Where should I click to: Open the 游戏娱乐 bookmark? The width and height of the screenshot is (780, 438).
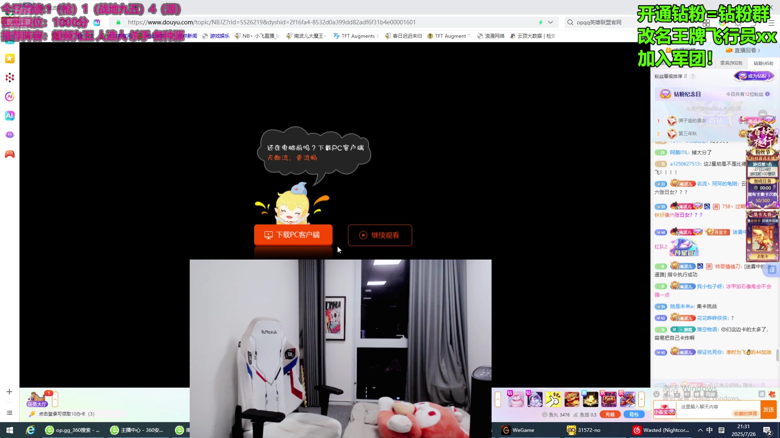pyautogui.click(x=216, y=36)
